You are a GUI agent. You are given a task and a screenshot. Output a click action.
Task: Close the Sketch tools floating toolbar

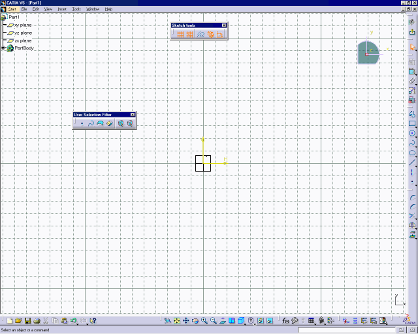224,25
